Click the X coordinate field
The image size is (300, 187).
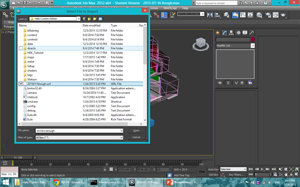click(x=124, y=169)
